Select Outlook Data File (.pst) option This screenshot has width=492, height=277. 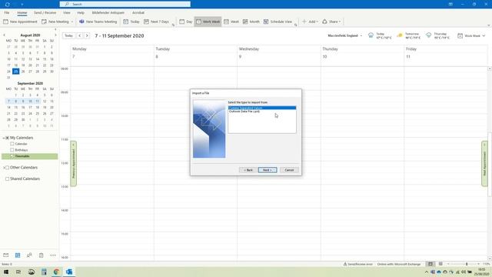pyautogui.click(x=261, y=111)
